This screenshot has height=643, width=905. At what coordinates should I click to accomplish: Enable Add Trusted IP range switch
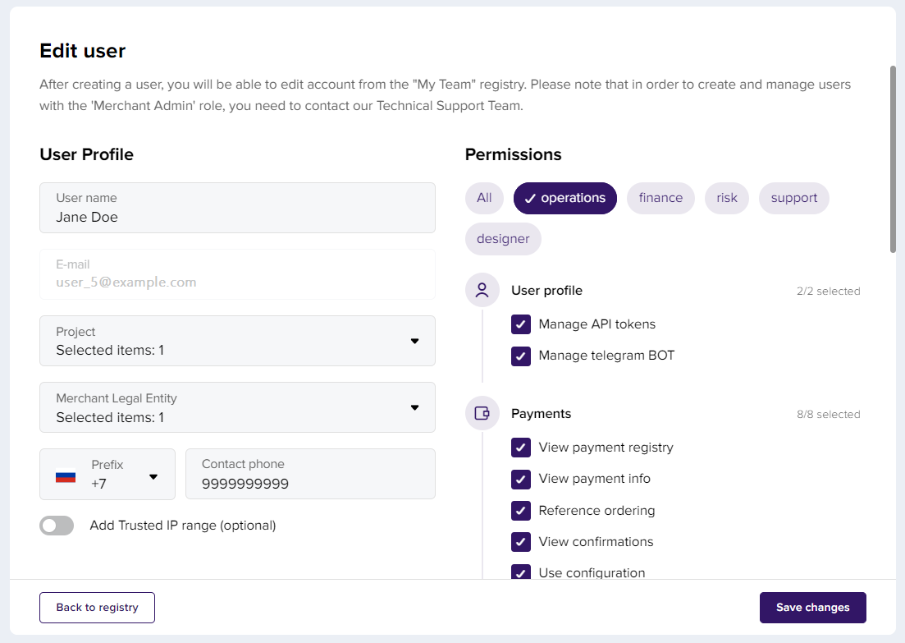tap(57, 526)
